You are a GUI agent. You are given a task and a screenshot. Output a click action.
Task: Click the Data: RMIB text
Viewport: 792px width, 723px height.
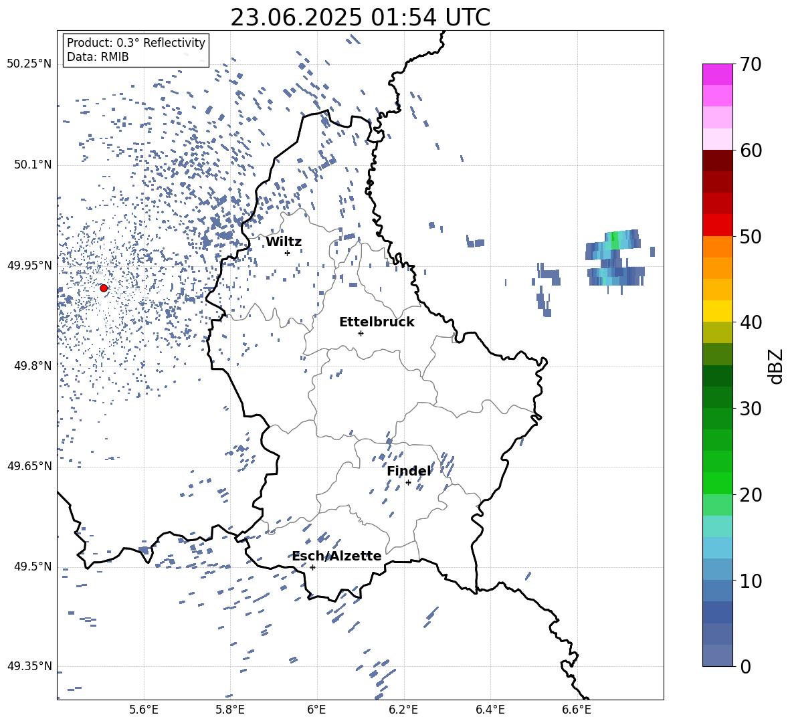coord(98,57)
